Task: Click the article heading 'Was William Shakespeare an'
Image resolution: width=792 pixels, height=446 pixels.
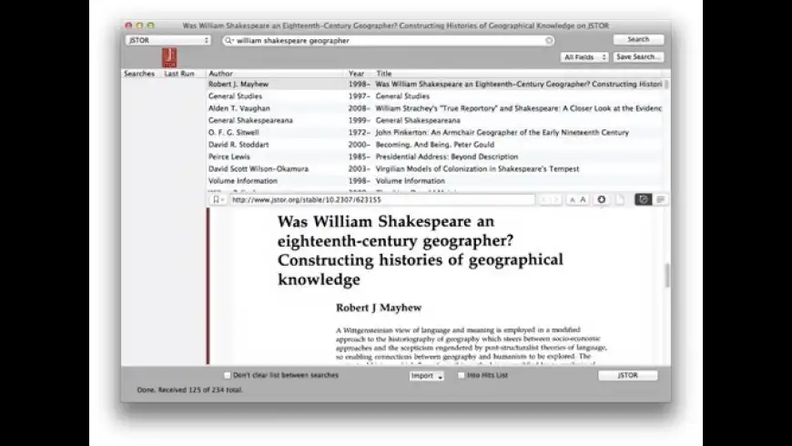Action: (386, 221)
